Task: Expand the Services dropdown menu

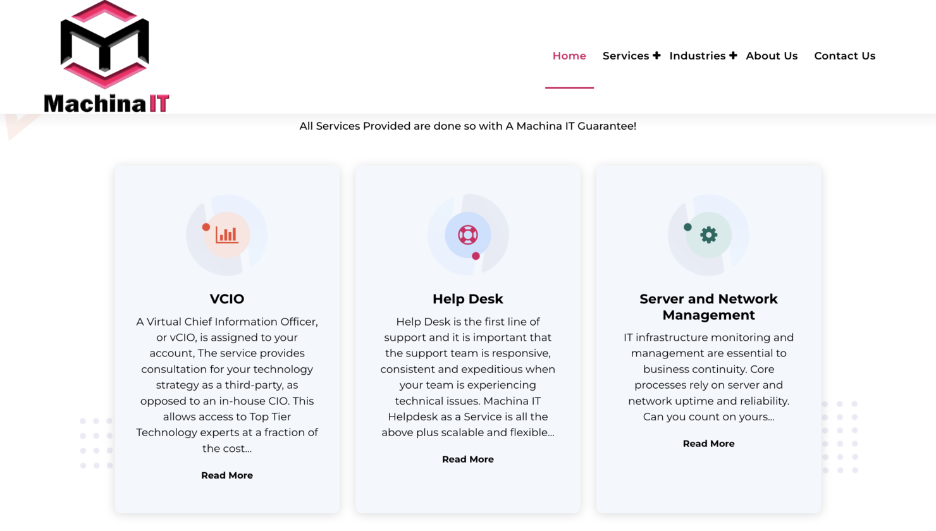Action: click(x=626, y=56)
